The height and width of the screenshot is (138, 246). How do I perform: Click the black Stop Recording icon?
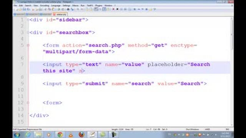point(117,9)
